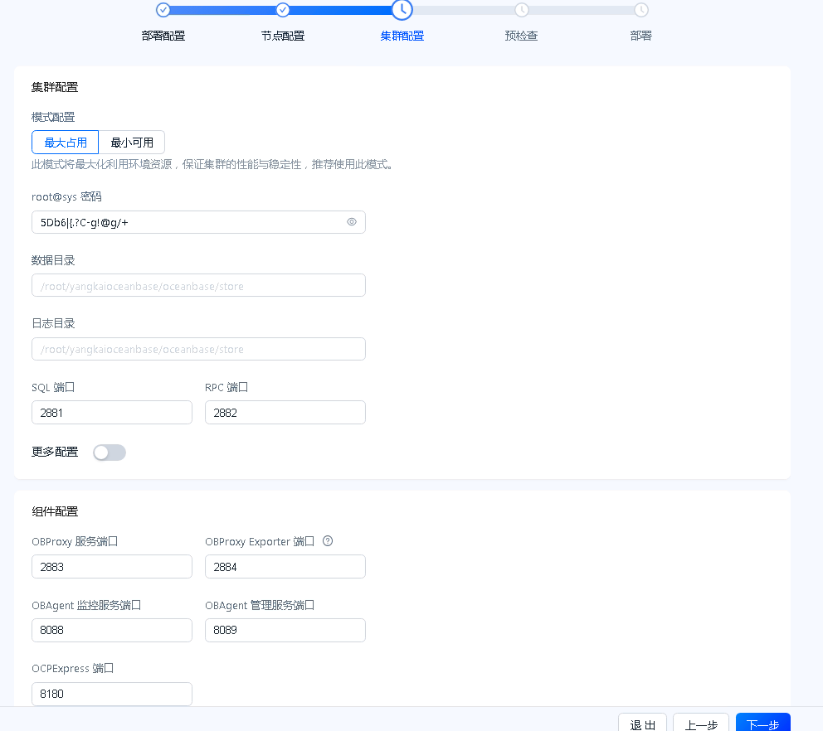The height and width of the screenshot is (731, 823).
Task: Select the 最大占用 mode option
Action: (65, 142)
